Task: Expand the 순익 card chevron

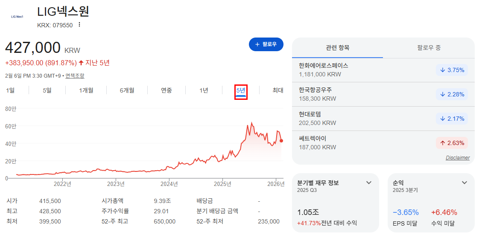Action: coord(464,183)
